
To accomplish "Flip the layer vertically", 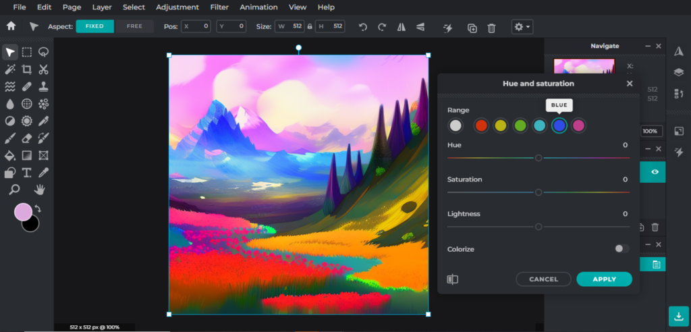I will [x=420, y=28].
